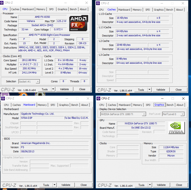The image size is (191, 190).
Task: Click the To be filled by O.E.M. field
Action: tap(77, 118)
